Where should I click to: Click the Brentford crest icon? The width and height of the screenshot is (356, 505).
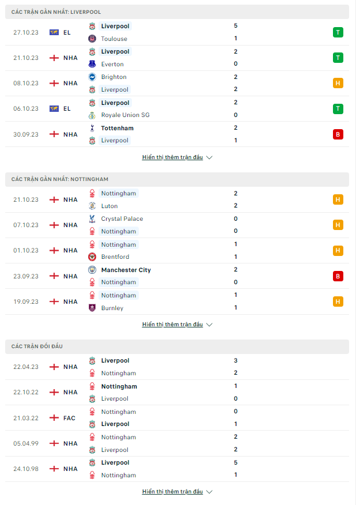92,257
